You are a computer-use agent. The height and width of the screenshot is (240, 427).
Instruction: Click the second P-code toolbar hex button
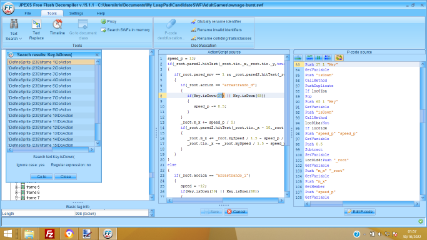click(x=309, y=57)
